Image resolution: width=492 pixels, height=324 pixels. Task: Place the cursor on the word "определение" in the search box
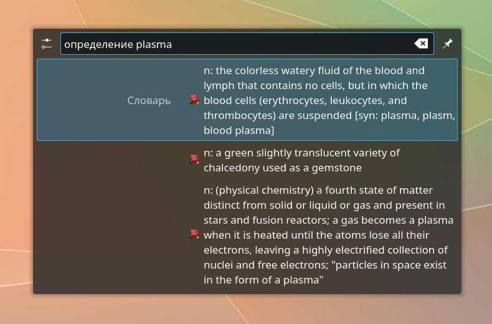[98, 45]
